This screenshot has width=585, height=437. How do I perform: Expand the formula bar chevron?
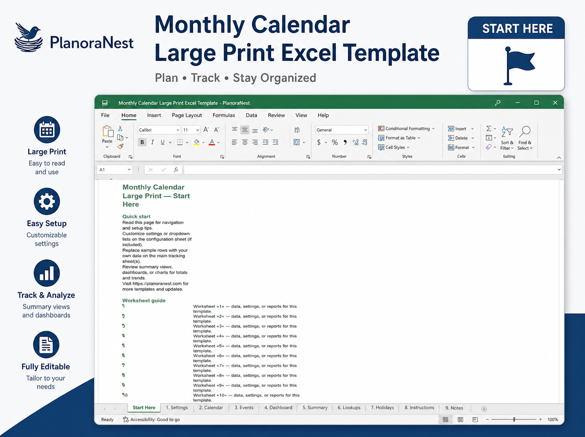(x=559, y=170)
